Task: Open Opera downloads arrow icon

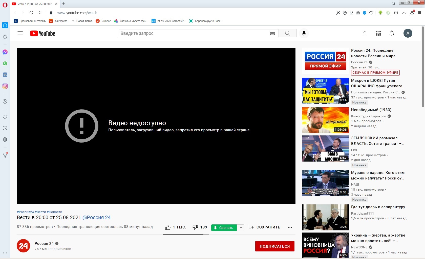Action: pyautogui.click(x=404, y=13)
